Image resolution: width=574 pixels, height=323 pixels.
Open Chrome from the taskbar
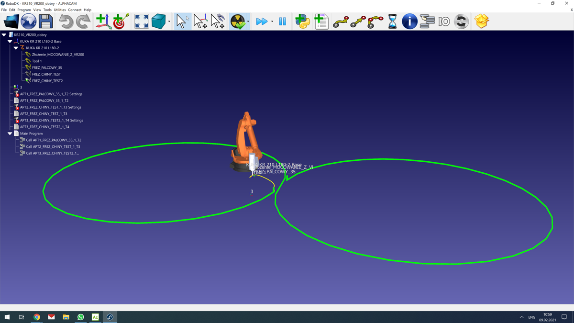[36, 317]
